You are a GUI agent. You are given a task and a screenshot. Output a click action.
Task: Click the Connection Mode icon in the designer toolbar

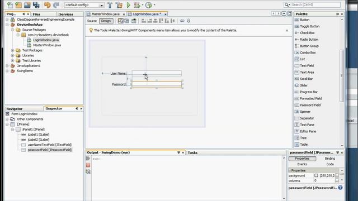click(x=127, y=21)
